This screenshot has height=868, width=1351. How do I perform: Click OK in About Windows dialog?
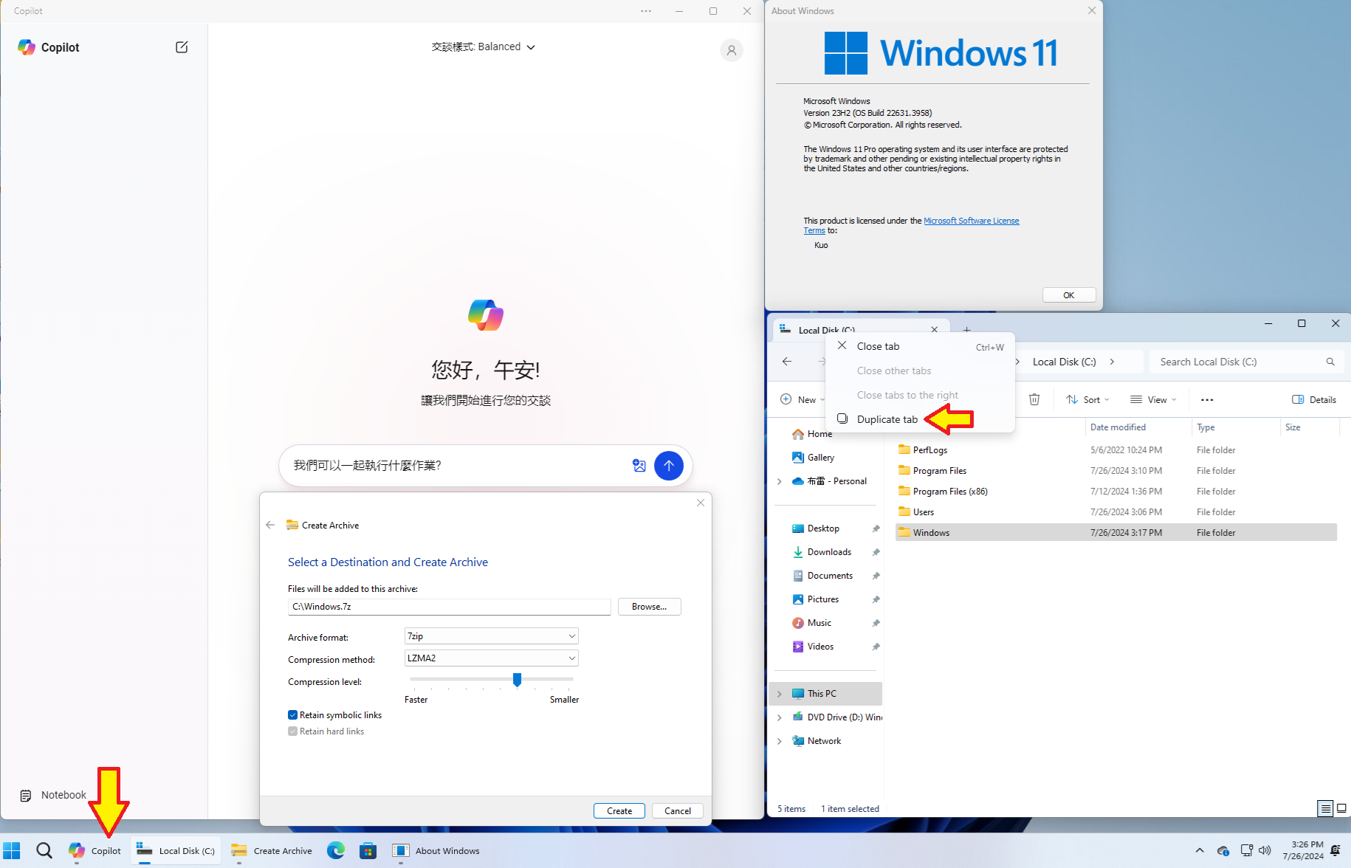(x=1069, y=295)
